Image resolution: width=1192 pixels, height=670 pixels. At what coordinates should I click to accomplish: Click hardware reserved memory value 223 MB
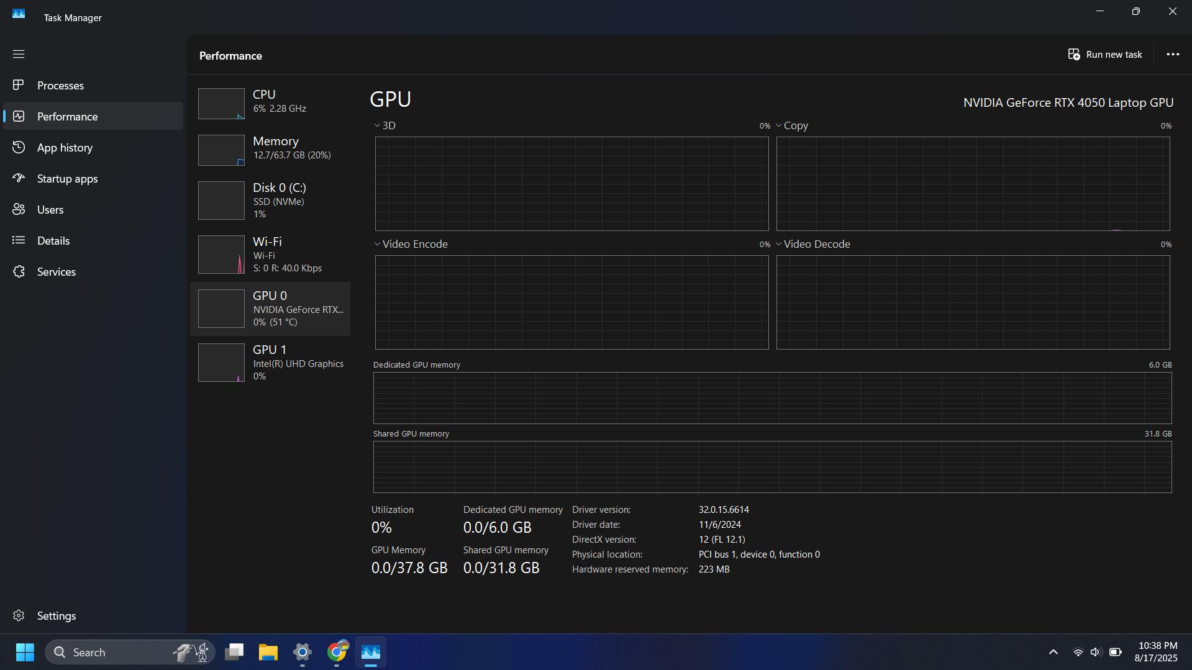coord(714,569)
